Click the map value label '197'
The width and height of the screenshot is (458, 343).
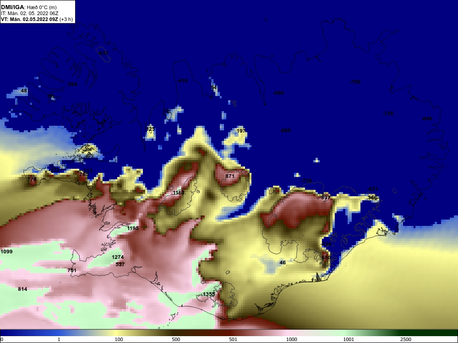coord(241,131)
